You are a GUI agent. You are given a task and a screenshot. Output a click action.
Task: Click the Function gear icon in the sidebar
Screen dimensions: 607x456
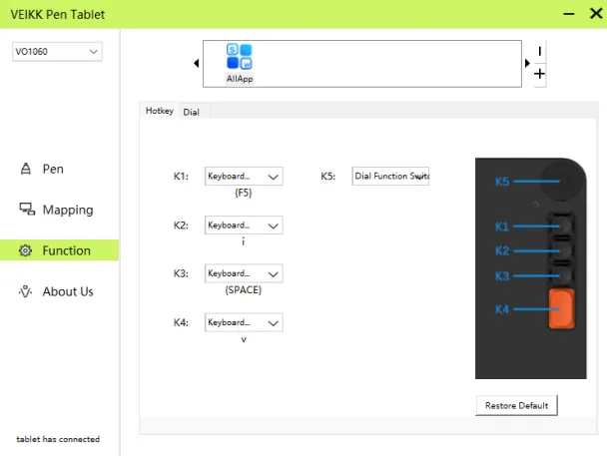25,250
